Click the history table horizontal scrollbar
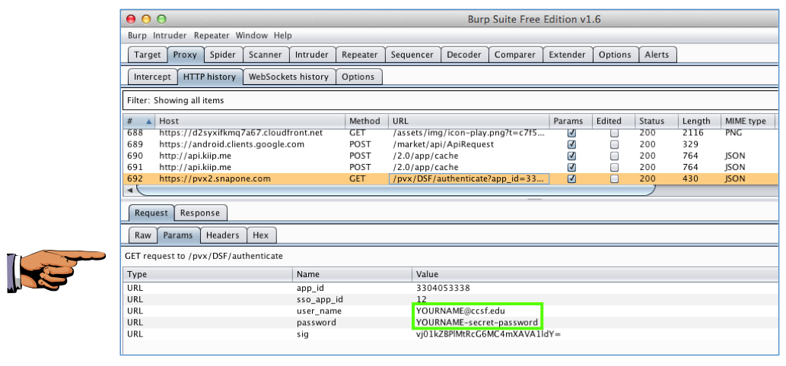Screen dimensions: 786x366 click(396, 191)
